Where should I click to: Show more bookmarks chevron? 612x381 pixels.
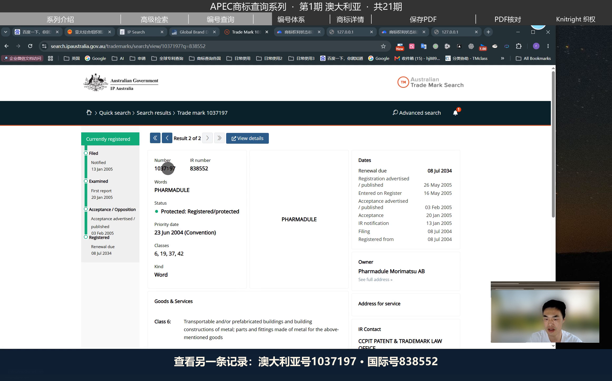point(502,58)
